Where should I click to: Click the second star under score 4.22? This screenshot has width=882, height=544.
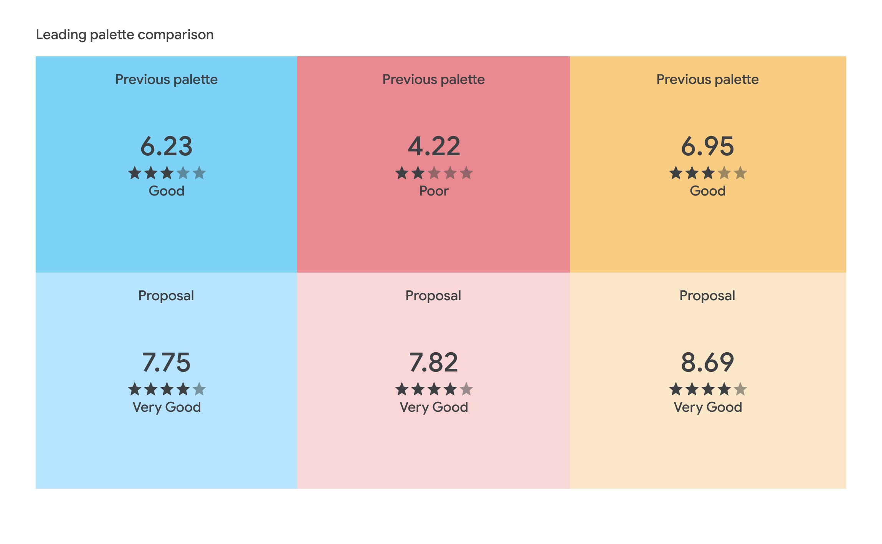(418, 173)
